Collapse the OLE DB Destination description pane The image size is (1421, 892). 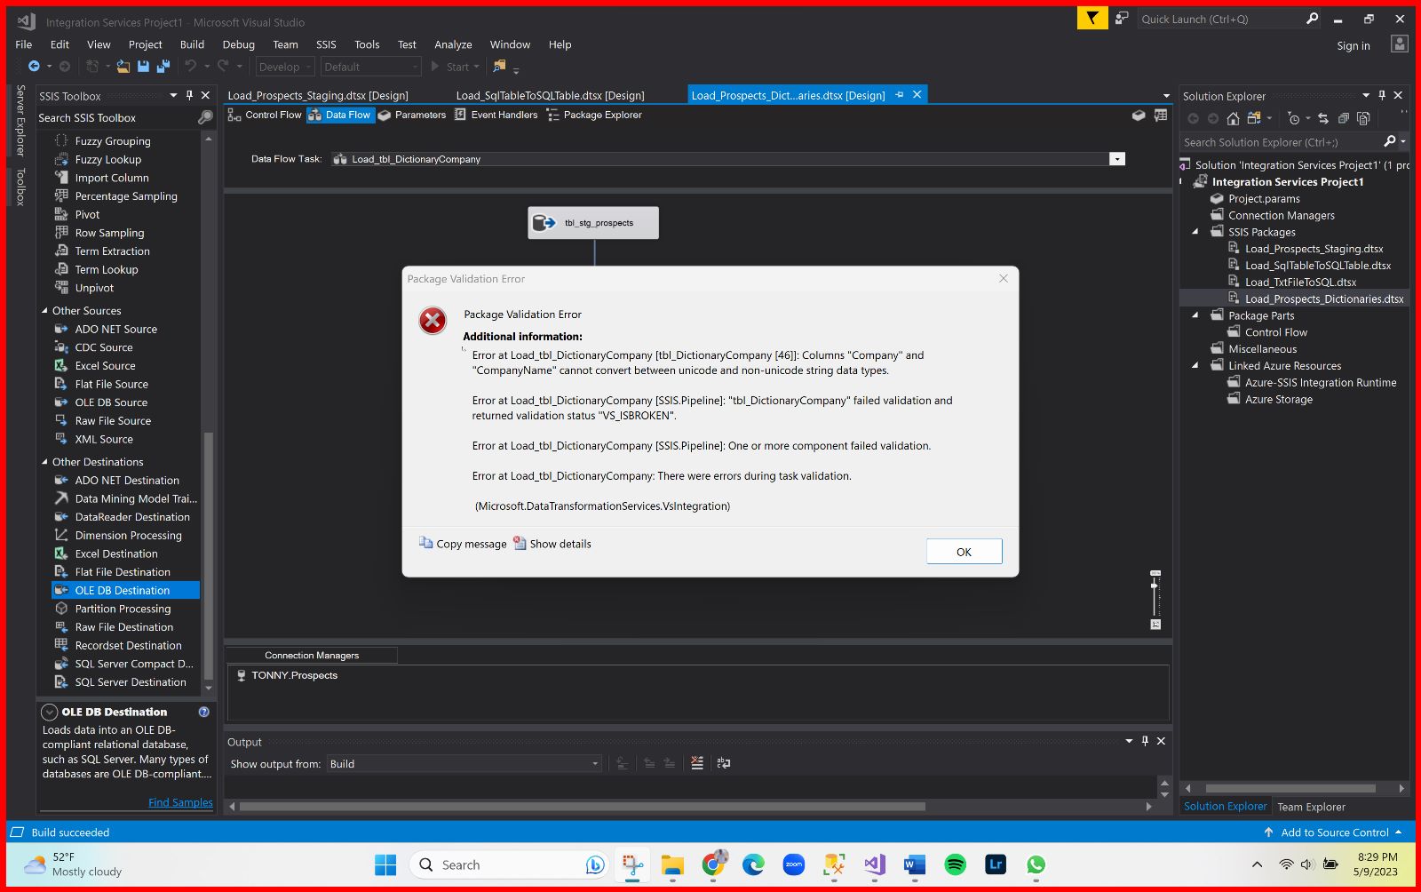click(x=50, y=712)
